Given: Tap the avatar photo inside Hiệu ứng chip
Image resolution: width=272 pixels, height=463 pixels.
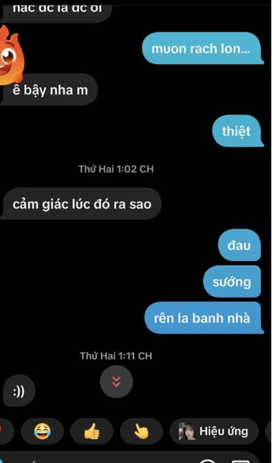Looking at the screenshot, I should [188, 431].
